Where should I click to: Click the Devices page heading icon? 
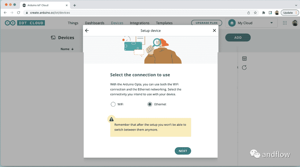pyautogui.click(x=53, y=38)
